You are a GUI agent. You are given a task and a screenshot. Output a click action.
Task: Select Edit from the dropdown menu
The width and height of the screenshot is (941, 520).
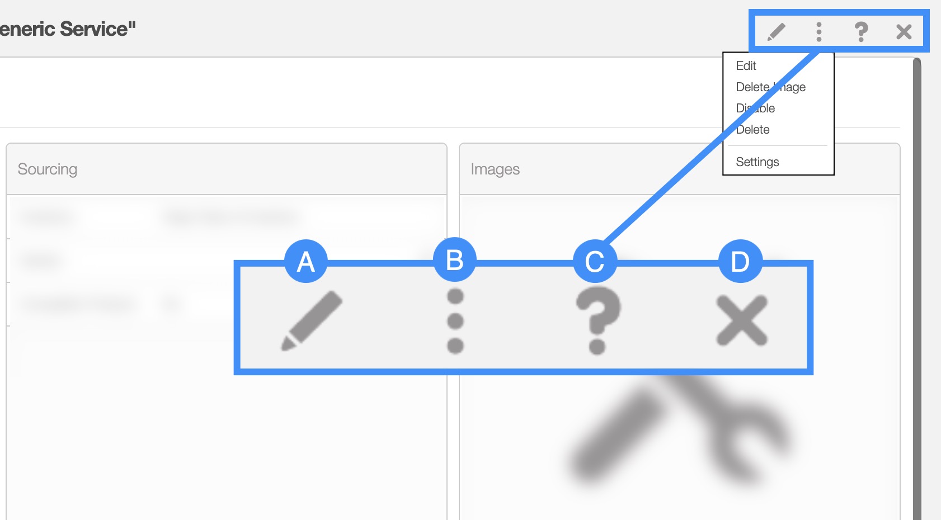click(x=746, y=66)
